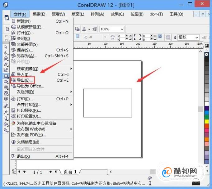Open the 版面 menu
Viewport: 212px width, 189px height.
(x=78, y=14)
